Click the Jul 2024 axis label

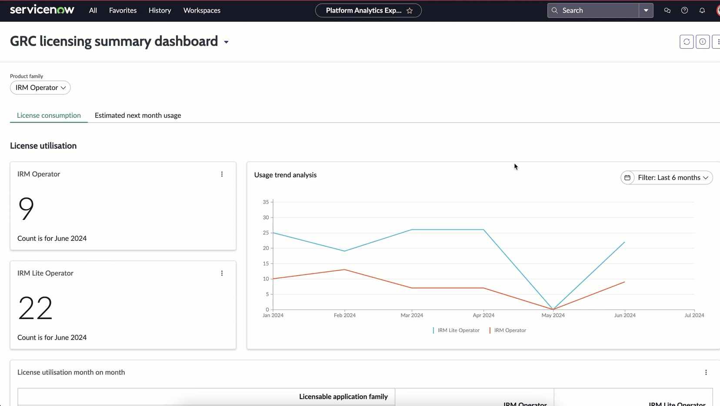coord(694,316)
